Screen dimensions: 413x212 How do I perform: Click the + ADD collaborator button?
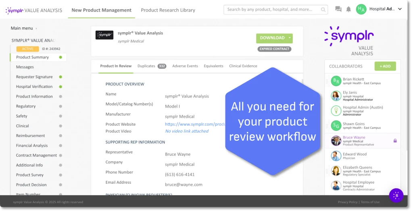[385, 66]
